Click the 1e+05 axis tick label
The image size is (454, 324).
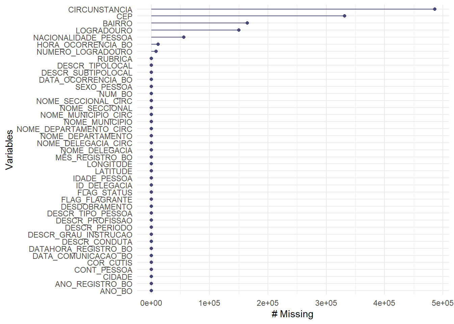[x=209, y=303]
